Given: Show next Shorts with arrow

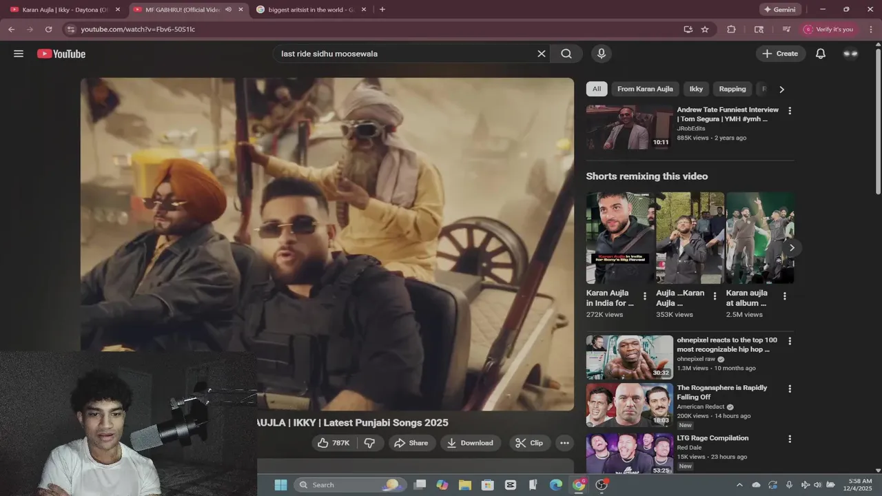Looking at the screenshot, I should point(792,247).
